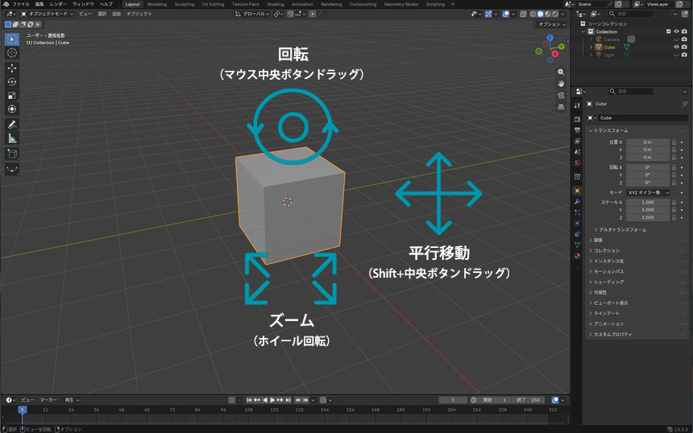Select the Measure tool
This screenshot has height=433, width=693.
point(12,138)
